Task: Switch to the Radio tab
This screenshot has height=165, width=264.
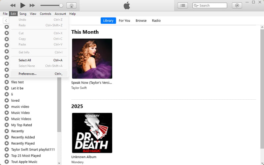Action: point(156,20)
